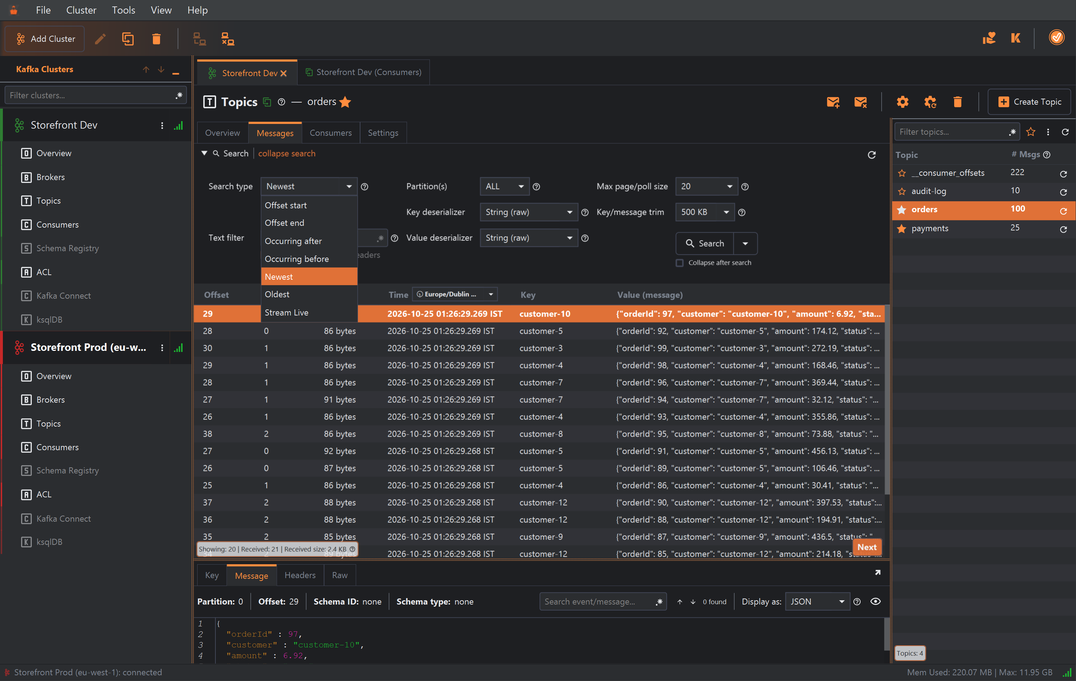Open the Cluster menu
This screenshot has height=681, width=1076.
click(81, 10)
